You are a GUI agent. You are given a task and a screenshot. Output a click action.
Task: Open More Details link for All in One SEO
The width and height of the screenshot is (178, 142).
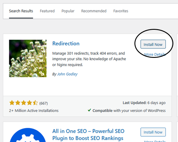click(x=155, y=141)
